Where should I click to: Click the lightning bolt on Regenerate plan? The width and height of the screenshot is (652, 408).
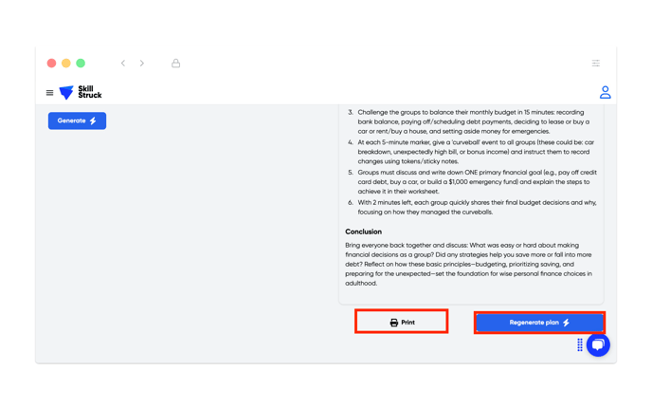point(566,323)
